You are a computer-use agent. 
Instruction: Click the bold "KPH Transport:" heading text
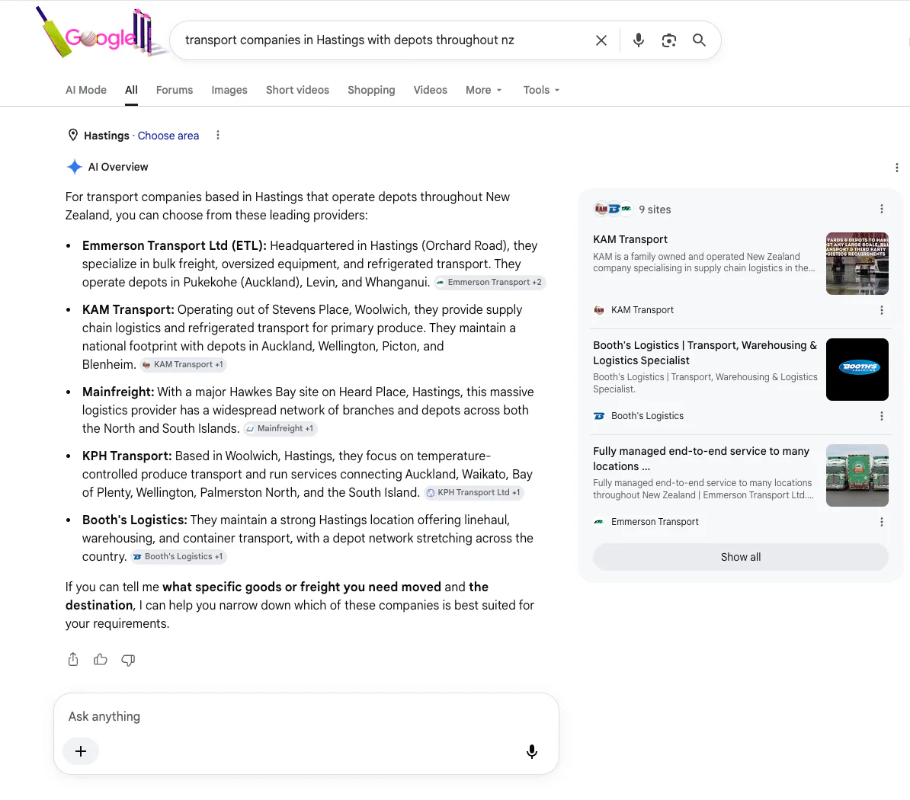pos(127,456)
